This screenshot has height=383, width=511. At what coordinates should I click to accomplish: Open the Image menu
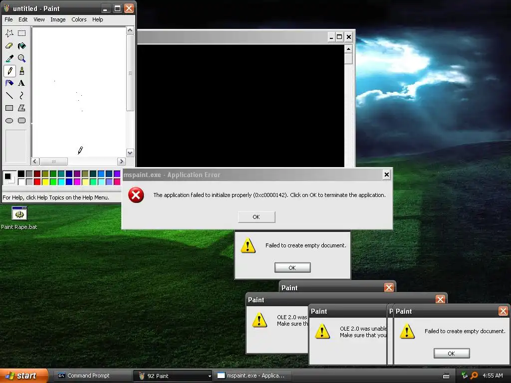(x=58, y=19)
